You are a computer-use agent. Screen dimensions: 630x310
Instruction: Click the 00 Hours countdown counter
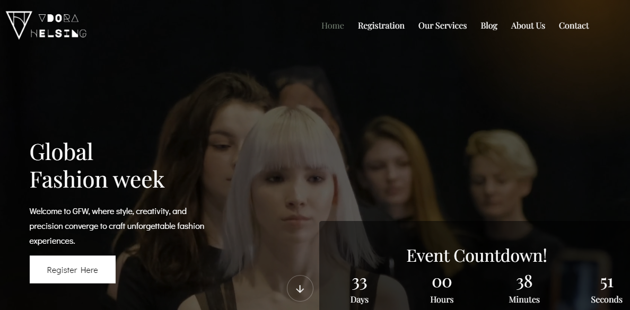[442, 290]
